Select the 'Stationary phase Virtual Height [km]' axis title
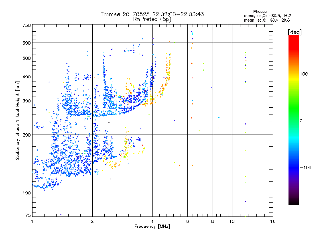The height and width of the screenshot is (241, 321). coord(17,120)
